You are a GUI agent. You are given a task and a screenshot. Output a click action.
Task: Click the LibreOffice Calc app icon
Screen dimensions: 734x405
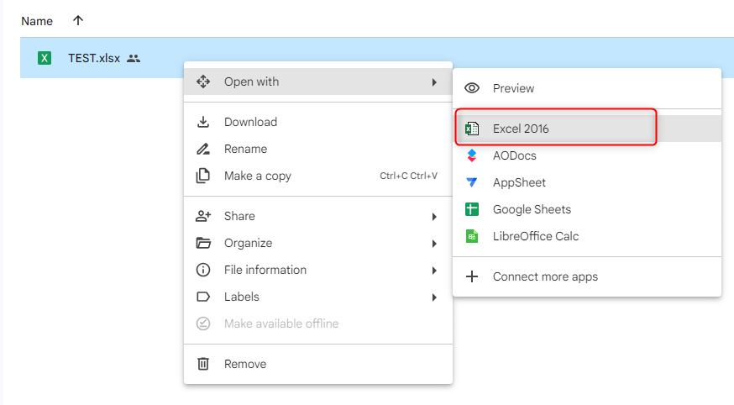pos(472,236)
